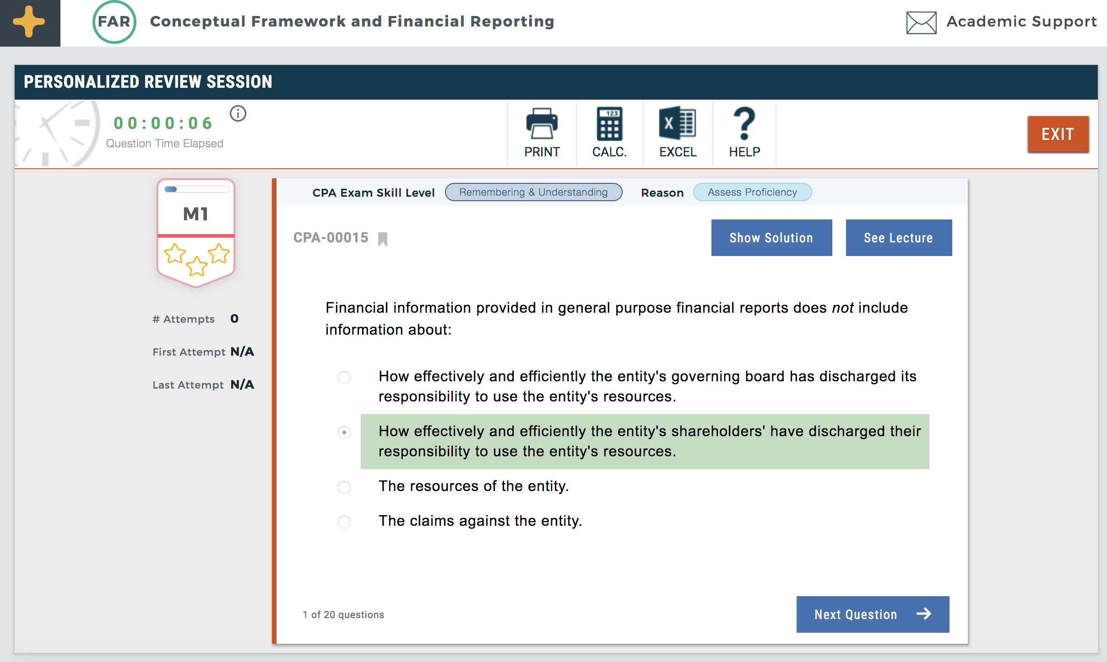The image size is (1107, 662).
Task: Click Show Solution button
Action: [772, 238]
